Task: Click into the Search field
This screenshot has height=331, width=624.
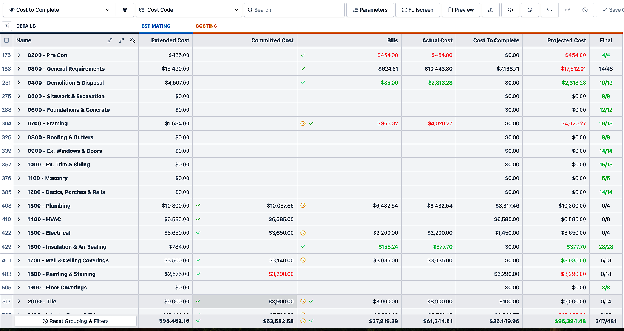Action: tap(295, 10)
